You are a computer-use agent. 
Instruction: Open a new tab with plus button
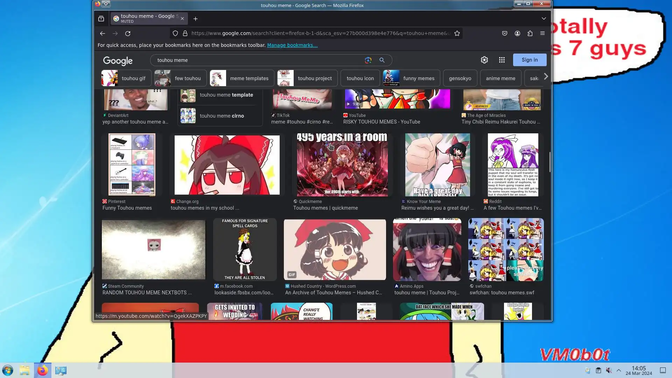click(x=196, y=19)
